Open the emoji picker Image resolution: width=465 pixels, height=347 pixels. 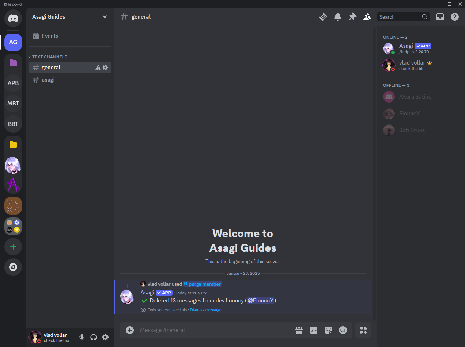pyautogui.click(x=343, y=330)
